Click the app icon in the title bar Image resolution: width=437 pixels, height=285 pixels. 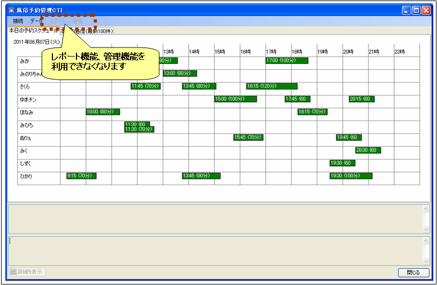(11, 10)
